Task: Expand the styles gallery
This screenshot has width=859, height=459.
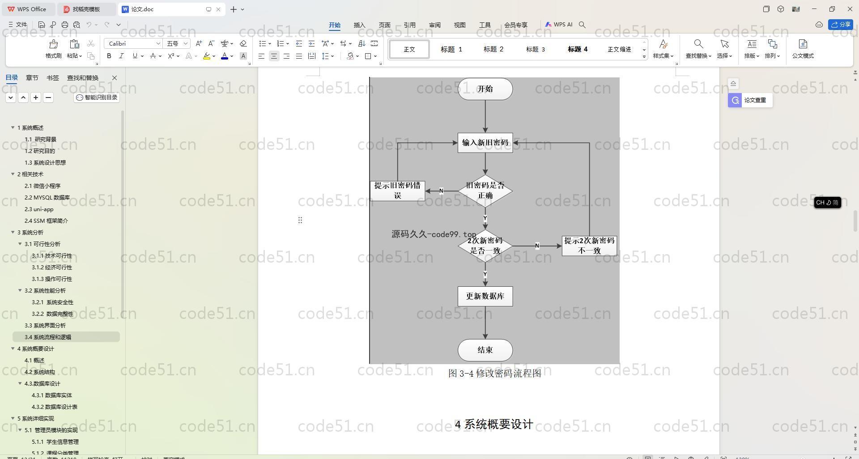Action: (x=644, y=56)
